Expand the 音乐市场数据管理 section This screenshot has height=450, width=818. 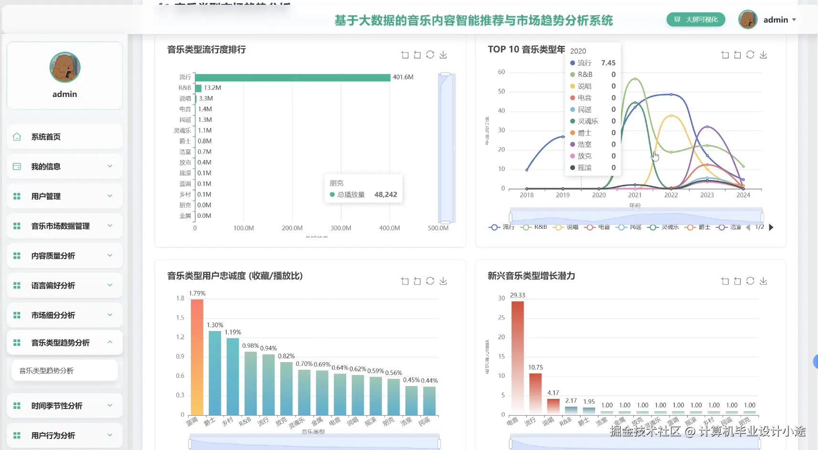(64, 226)
